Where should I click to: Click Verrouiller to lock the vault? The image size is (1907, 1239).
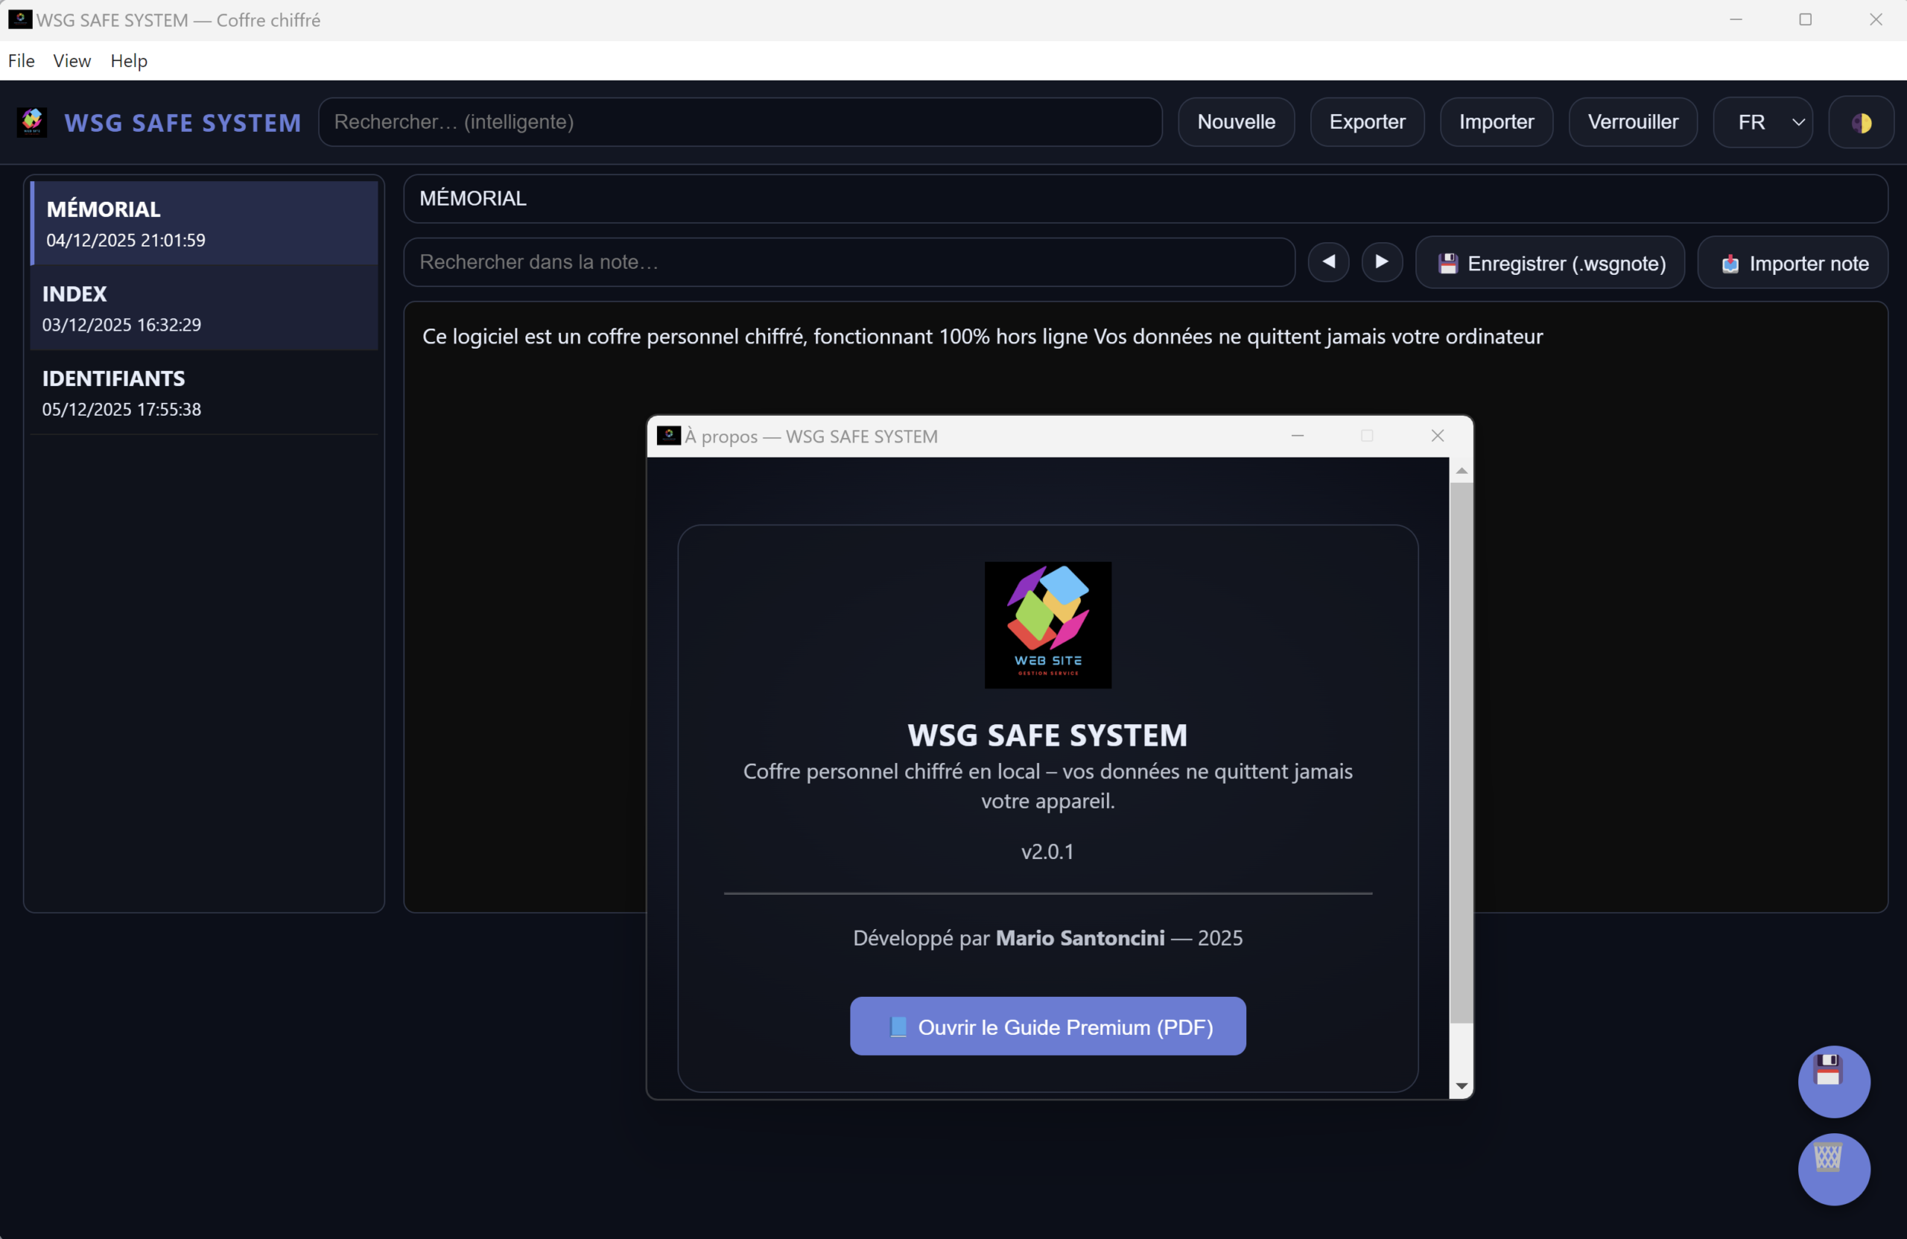point(1632,122)
